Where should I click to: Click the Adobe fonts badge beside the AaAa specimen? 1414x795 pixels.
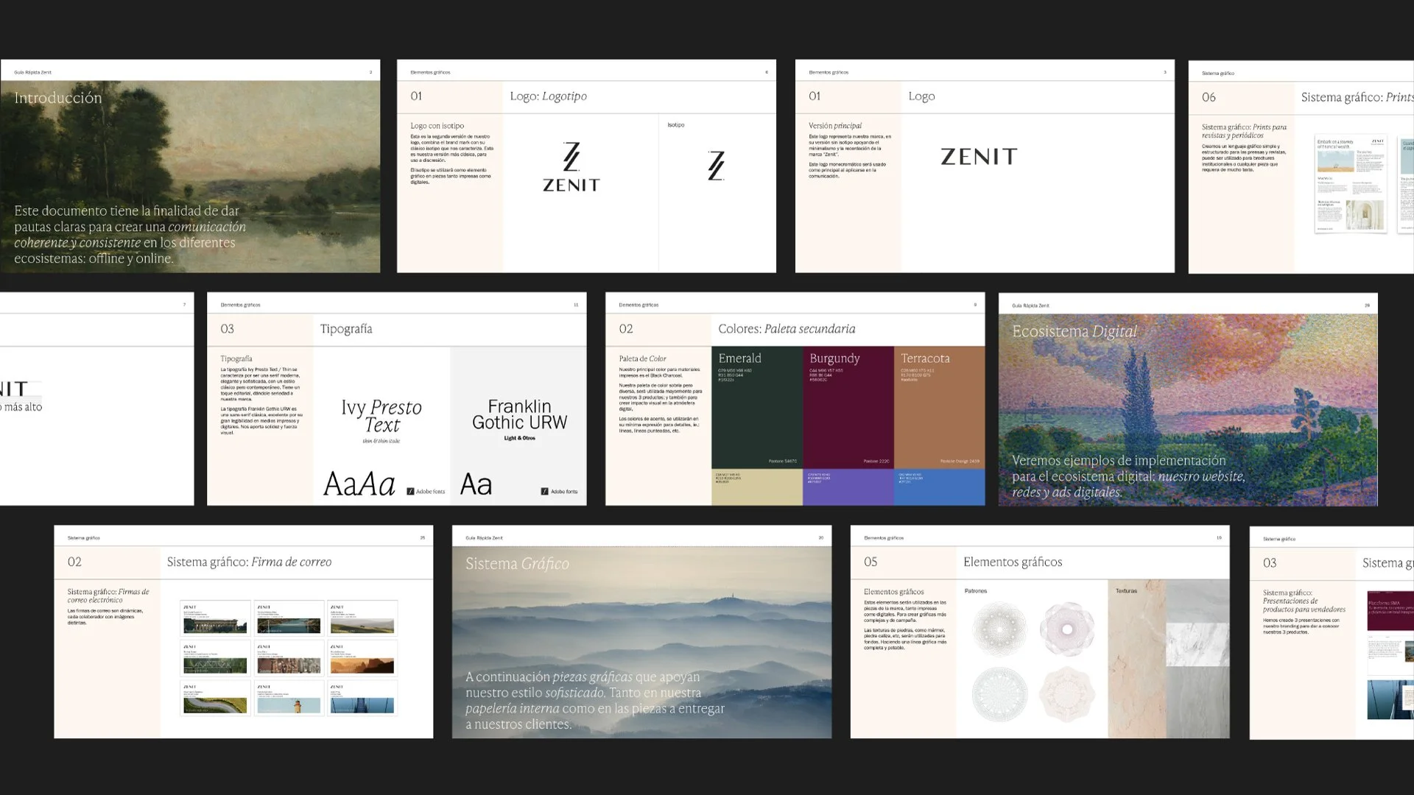click(x=426, y=491)
